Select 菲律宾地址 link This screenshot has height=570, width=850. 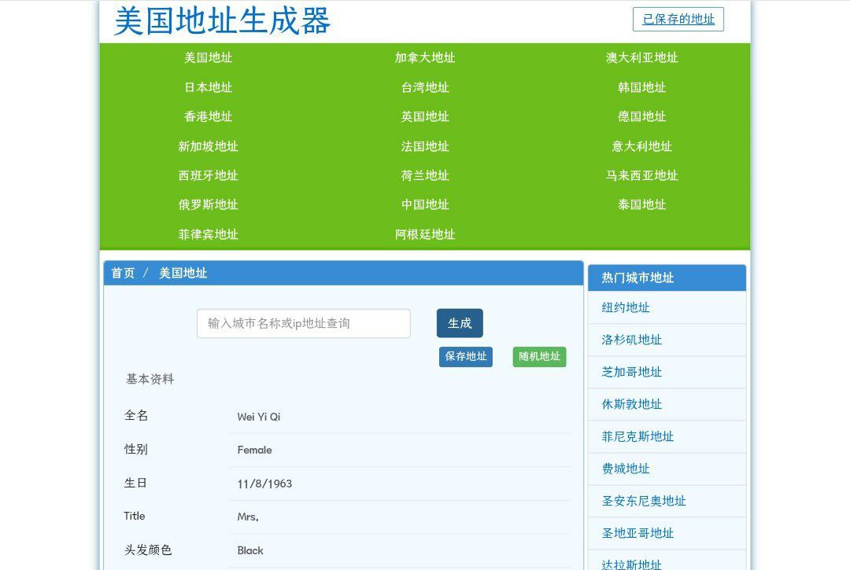[x=208, y=234]
